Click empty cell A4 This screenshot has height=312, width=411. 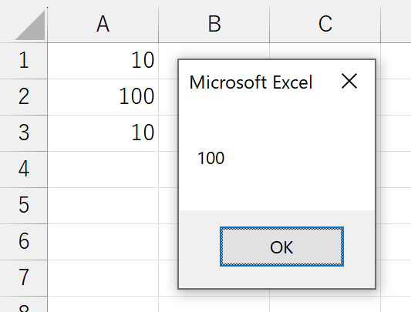pyautogui.click(x=103, y=169)
